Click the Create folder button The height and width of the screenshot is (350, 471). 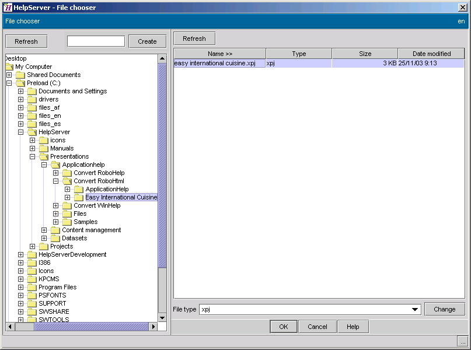click(147, 41)
